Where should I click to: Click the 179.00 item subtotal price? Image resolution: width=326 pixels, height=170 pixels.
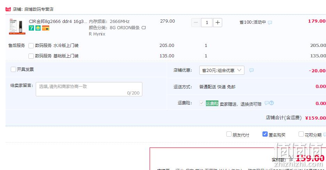[317, 21]
